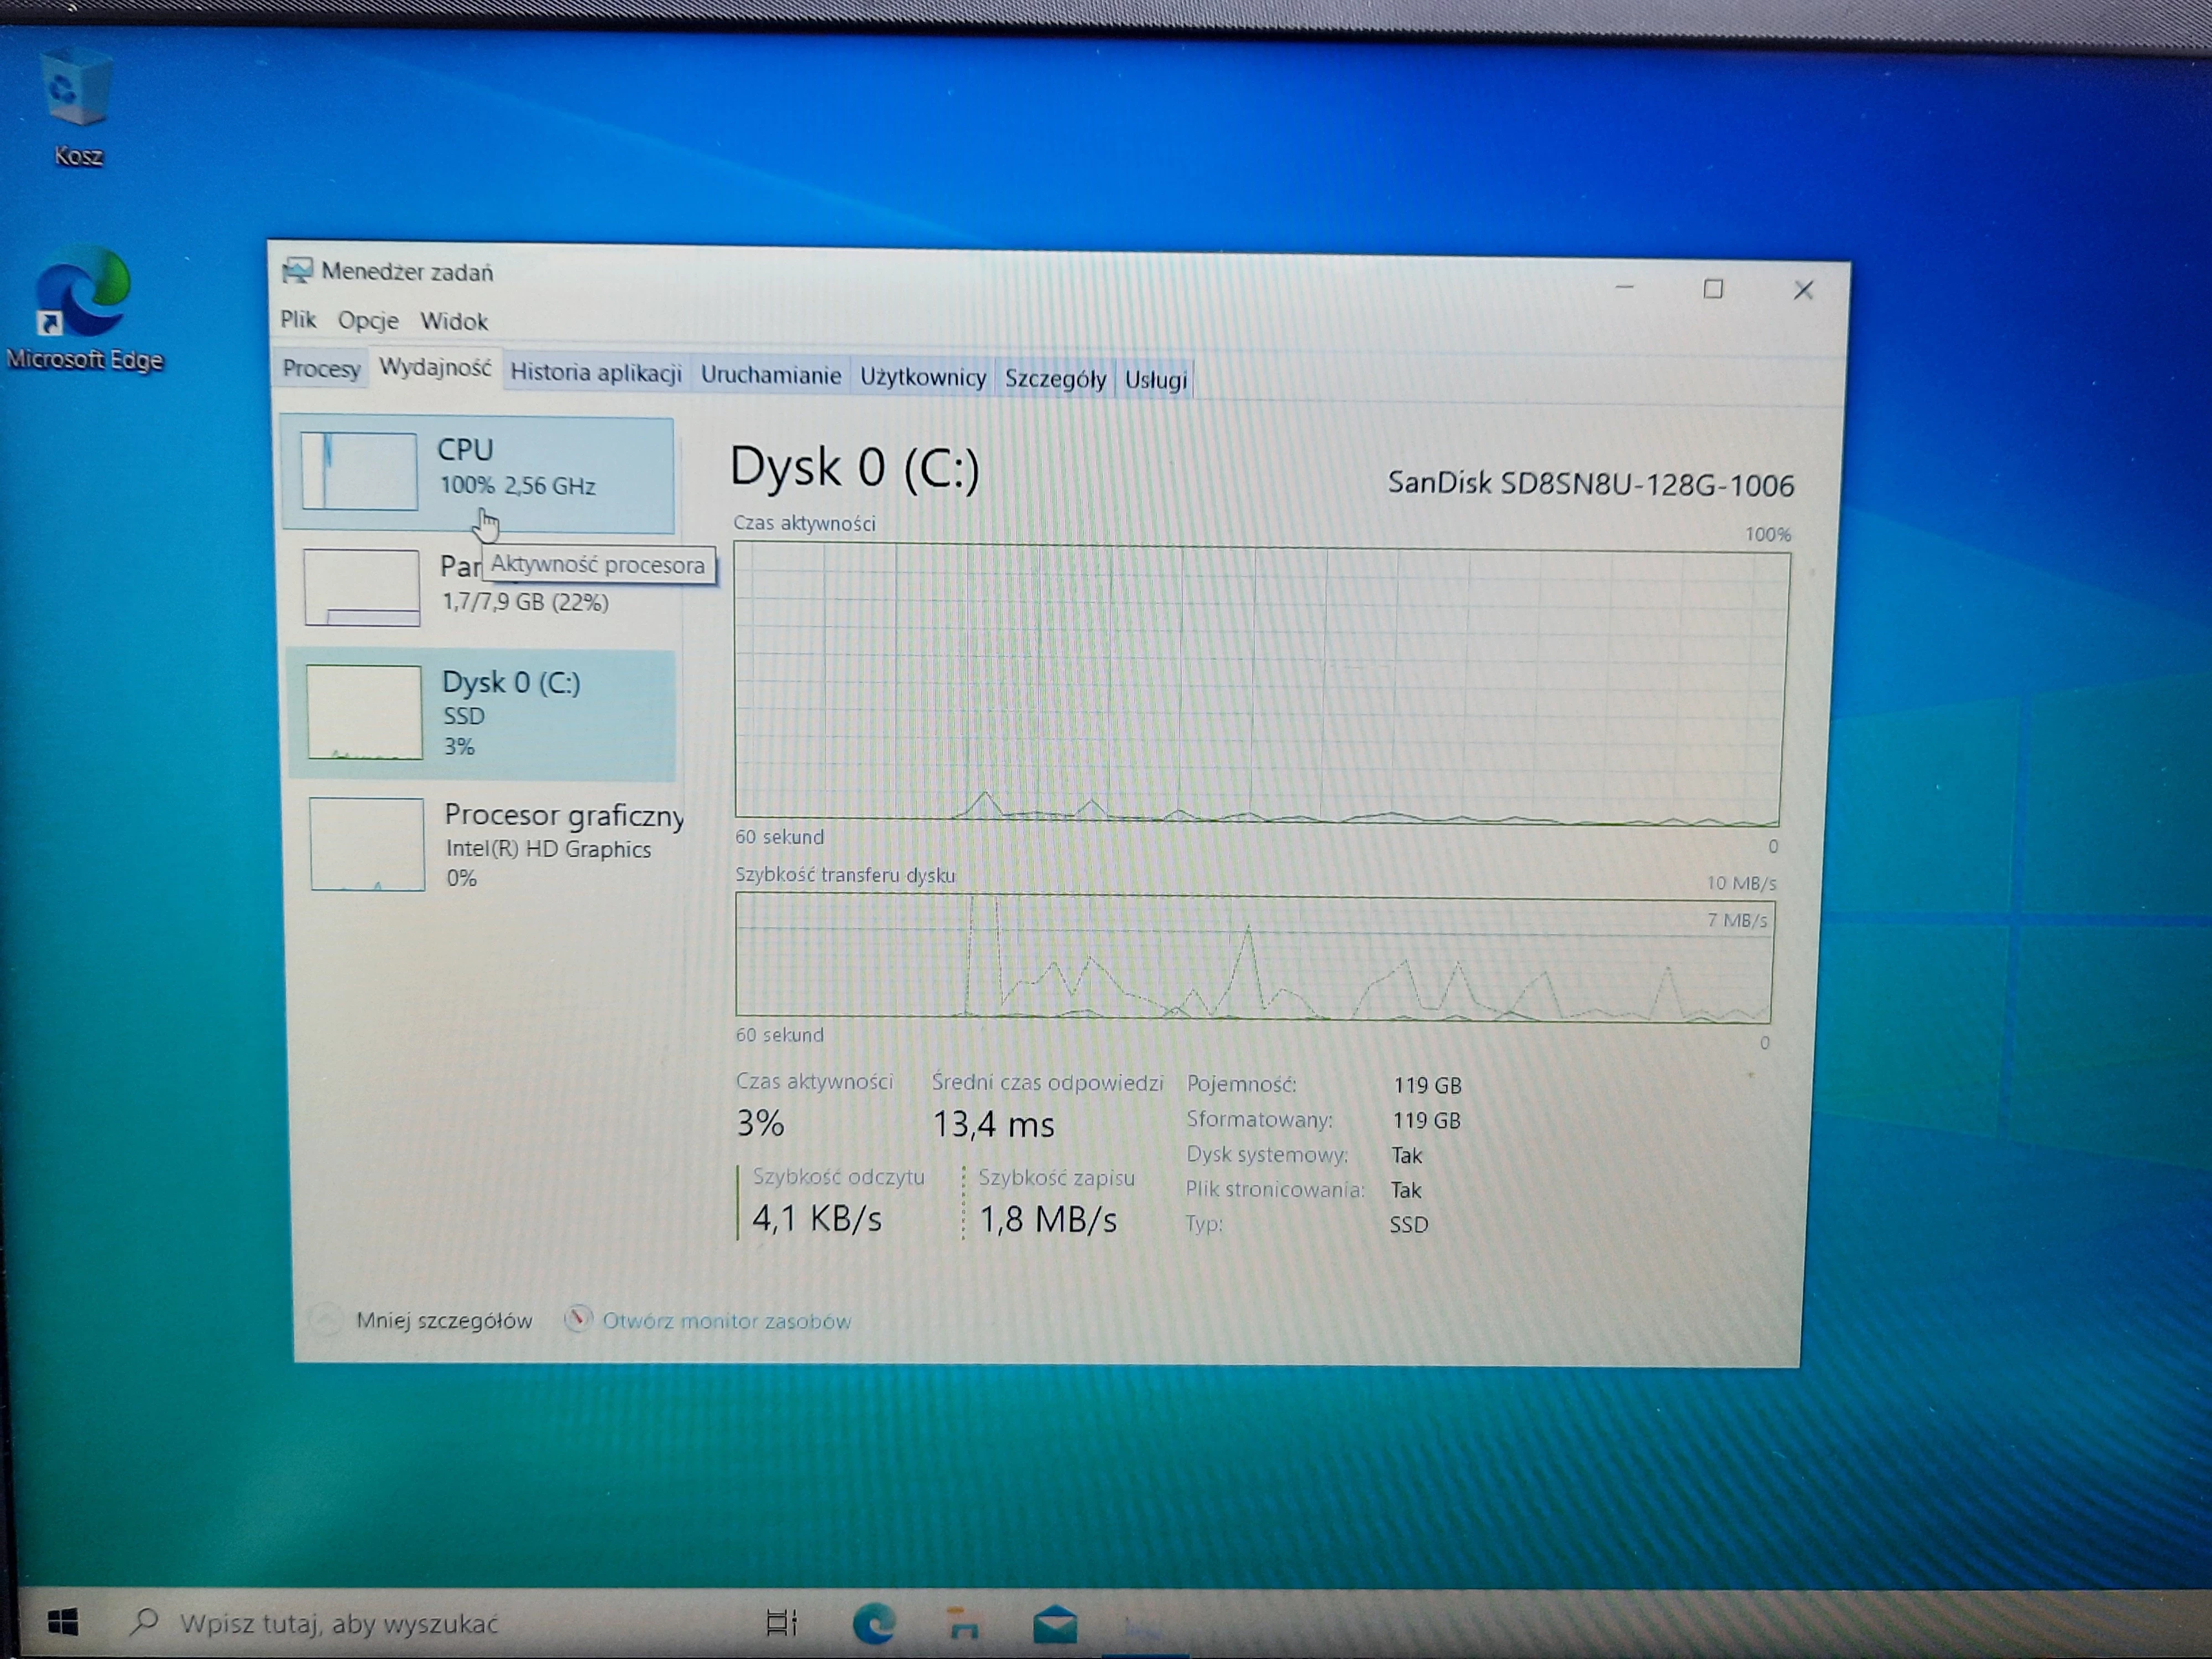Click the 1,8 MB/s write speed value
The width and height of the screenshot is (2212, 1659).
point(1047,1220)
